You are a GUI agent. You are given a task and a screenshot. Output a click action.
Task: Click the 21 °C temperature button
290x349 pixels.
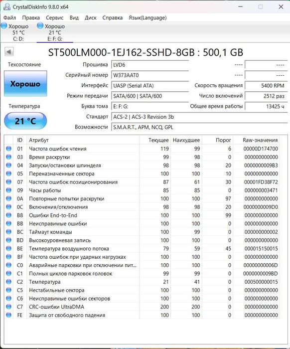pyautogui.click(x=25, y=121)
